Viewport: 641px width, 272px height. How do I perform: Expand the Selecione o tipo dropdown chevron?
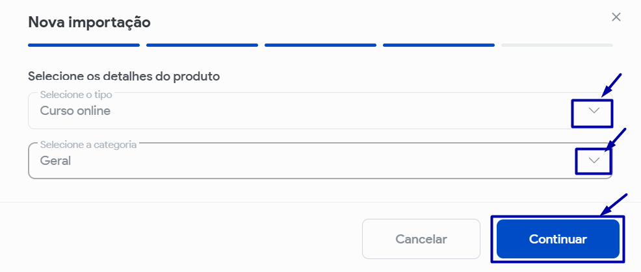[594, 111]
